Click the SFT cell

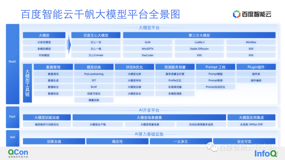94,80
